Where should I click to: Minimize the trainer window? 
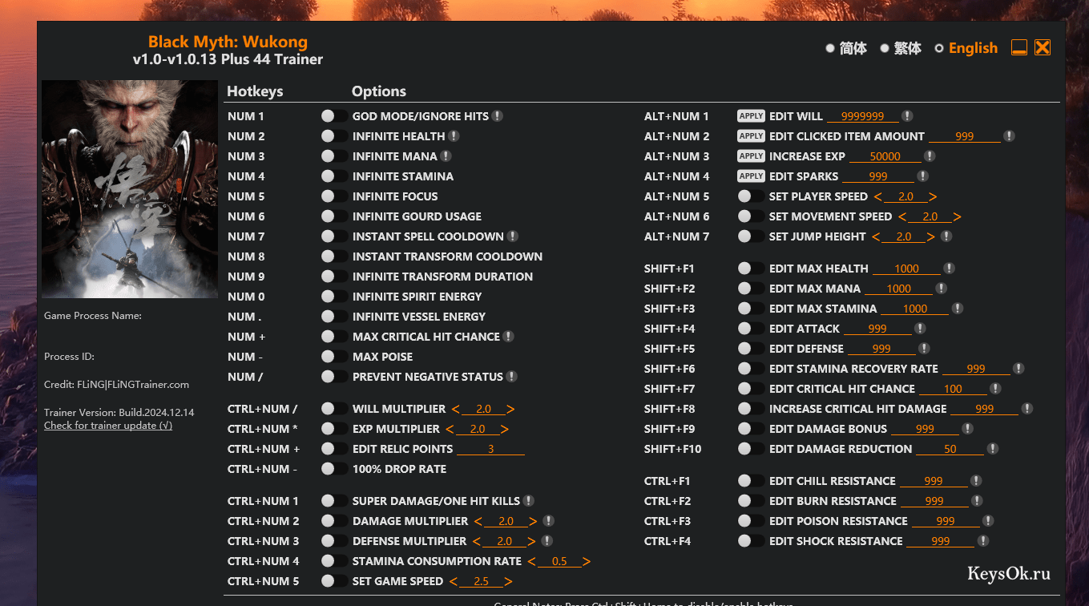tap(1018, 47)
